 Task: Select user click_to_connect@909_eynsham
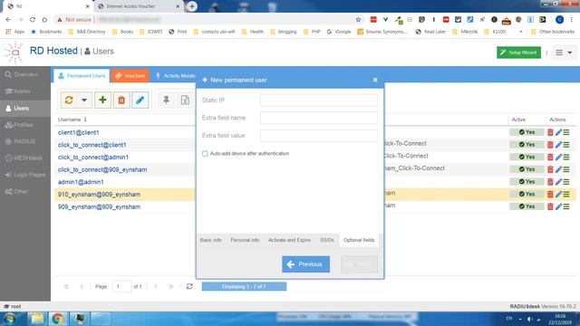102,169
